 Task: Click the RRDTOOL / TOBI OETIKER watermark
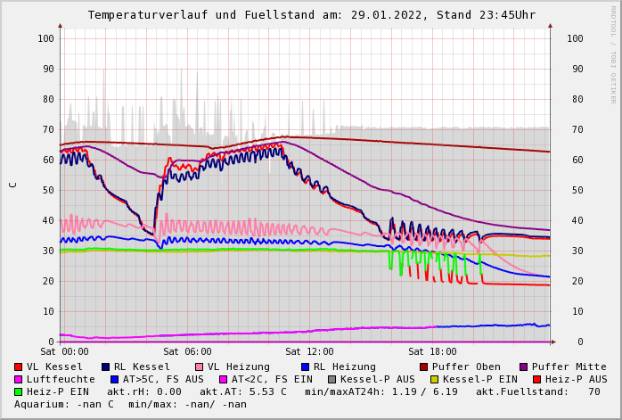point(613,54)
